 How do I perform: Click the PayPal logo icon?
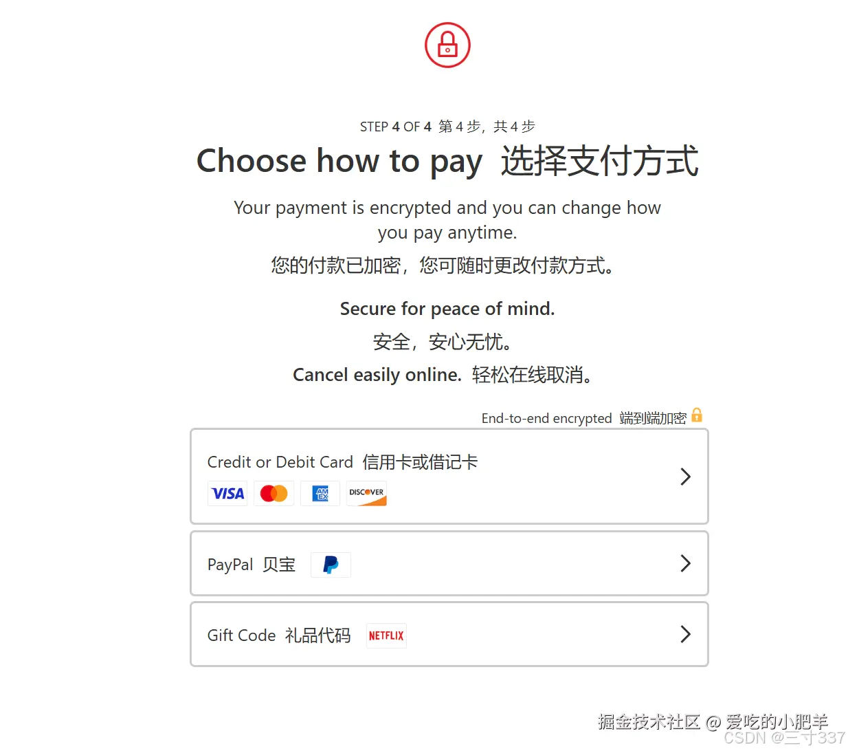point(331,565)
